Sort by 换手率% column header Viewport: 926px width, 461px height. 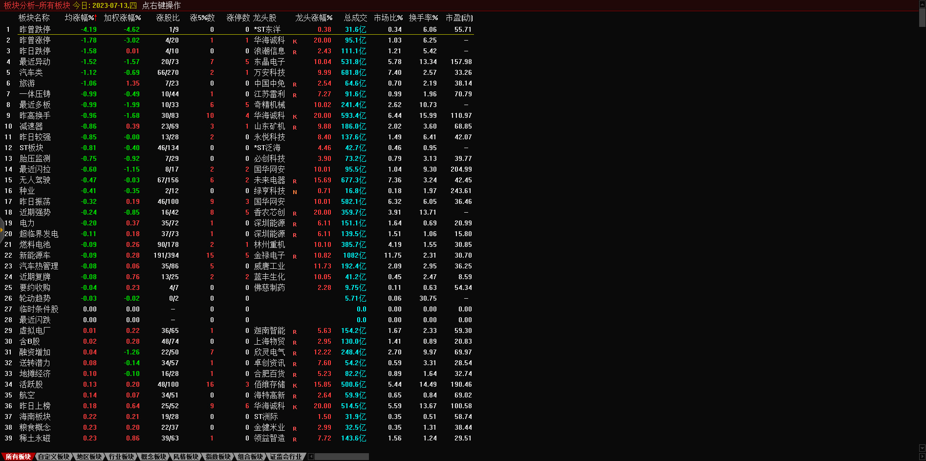click(x=423, y=18)
